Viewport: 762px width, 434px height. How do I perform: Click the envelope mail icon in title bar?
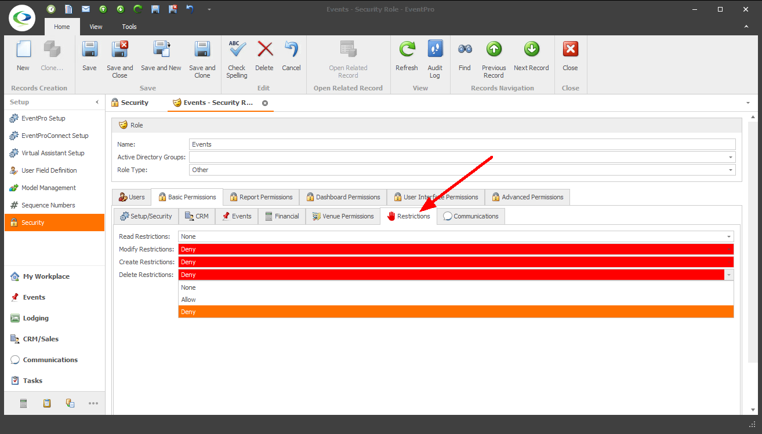(86, 9)
